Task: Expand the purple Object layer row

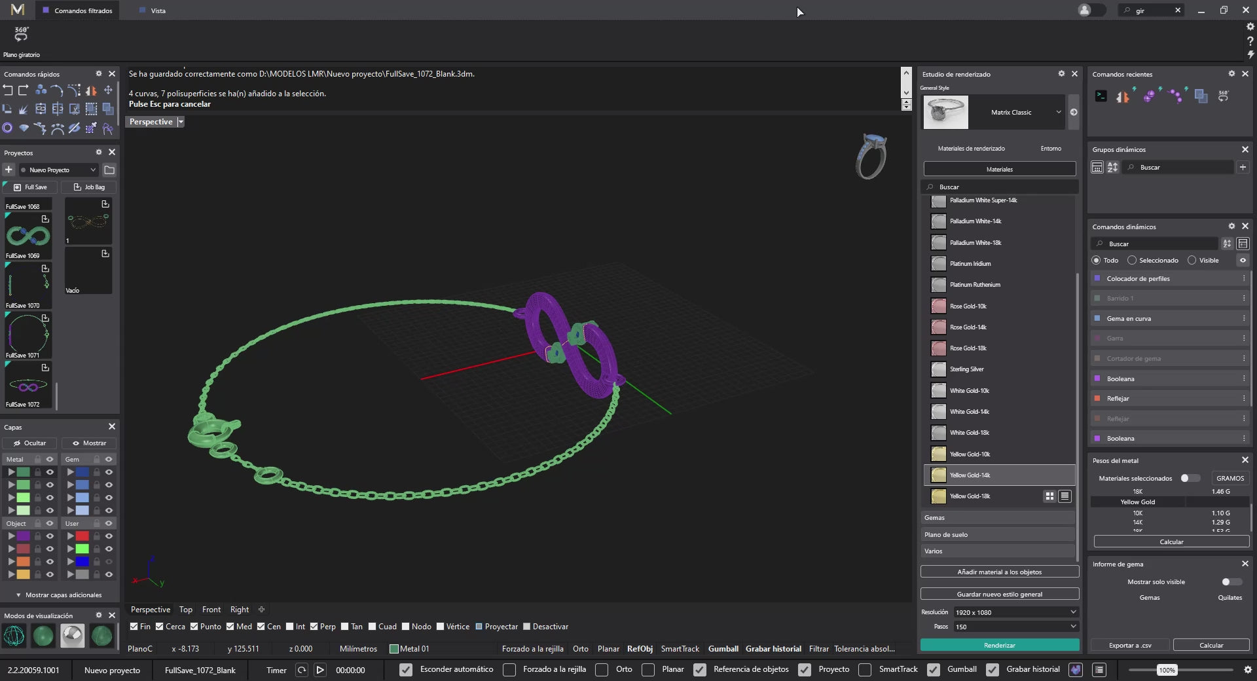Action: pos(11,536)
